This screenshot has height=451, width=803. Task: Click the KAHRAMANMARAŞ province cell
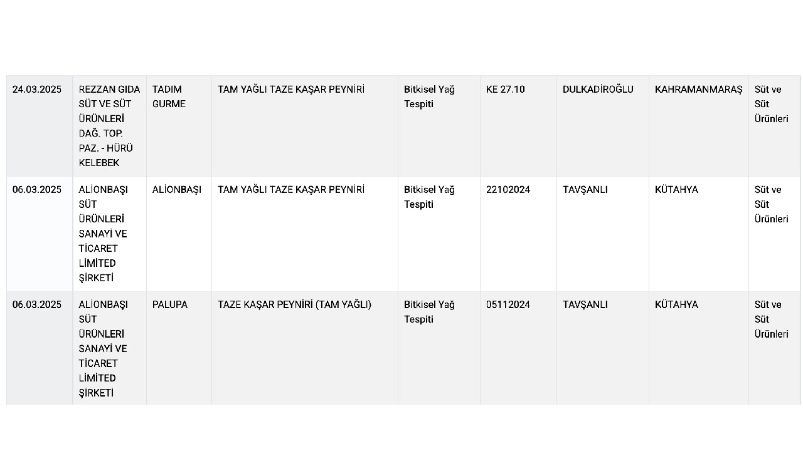coord(699,127)
